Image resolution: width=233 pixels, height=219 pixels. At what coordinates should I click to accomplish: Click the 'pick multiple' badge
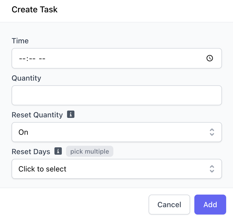(x=89, y=152)
